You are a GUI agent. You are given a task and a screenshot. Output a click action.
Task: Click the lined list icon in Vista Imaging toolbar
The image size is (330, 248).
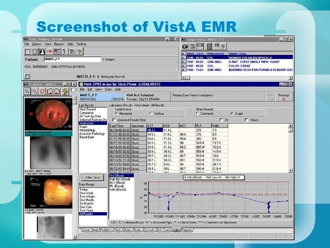pos(28,51)
